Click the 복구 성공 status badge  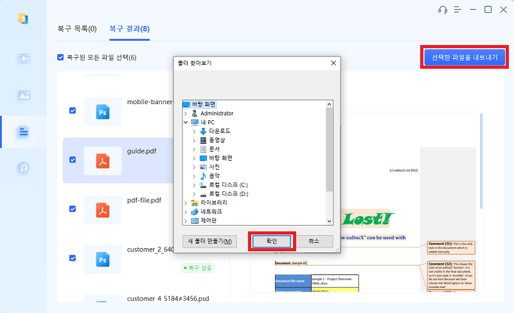198,268
